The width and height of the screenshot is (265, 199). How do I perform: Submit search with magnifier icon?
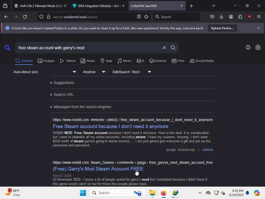click(x=173, y=48)
